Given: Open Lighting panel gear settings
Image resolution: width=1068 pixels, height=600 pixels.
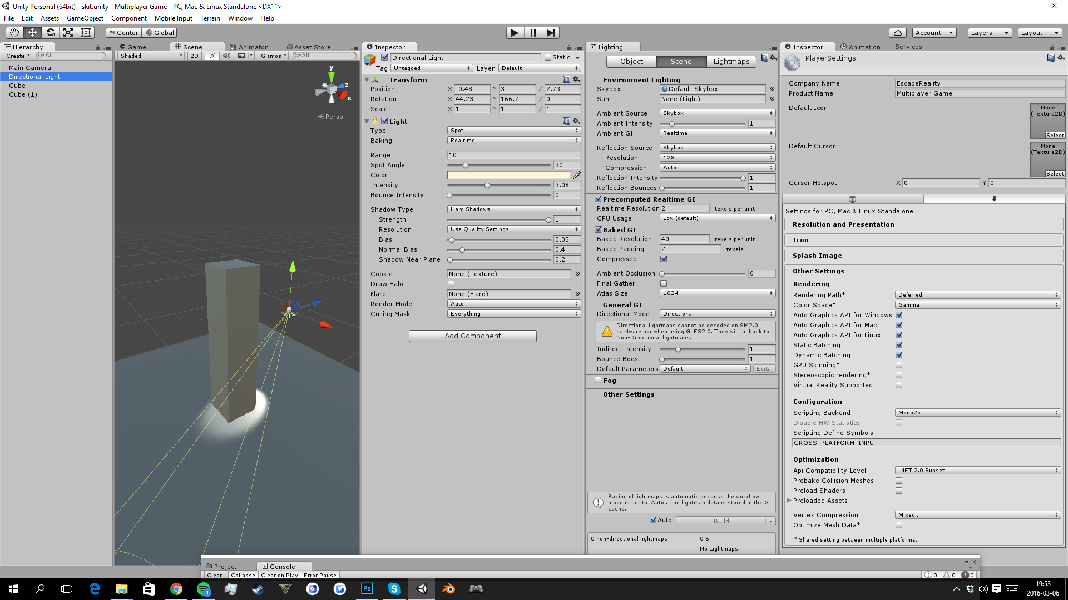Looking at the screenshot, I should (773, 58).
